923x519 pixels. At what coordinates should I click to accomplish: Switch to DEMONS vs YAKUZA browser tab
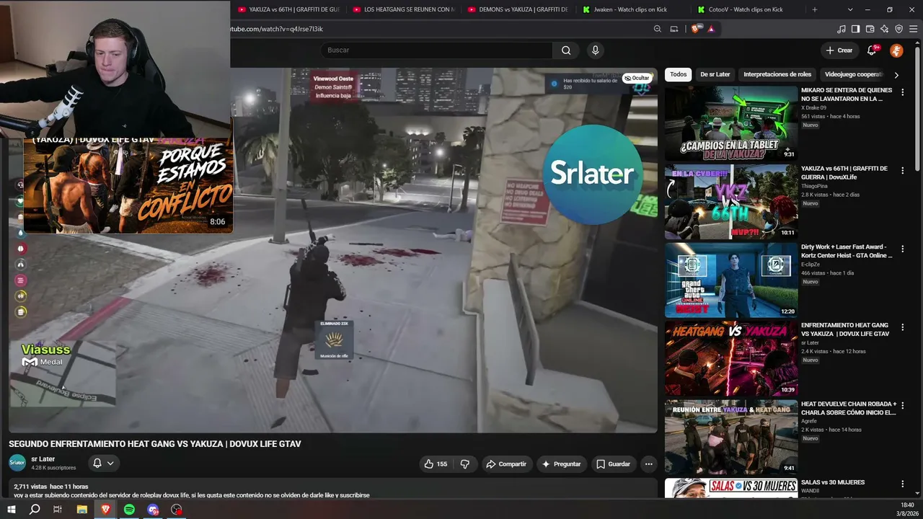pos(519,9)
